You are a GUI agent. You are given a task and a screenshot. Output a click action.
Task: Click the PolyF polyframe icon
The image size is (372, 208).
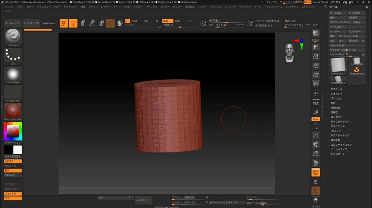[316, 172]
